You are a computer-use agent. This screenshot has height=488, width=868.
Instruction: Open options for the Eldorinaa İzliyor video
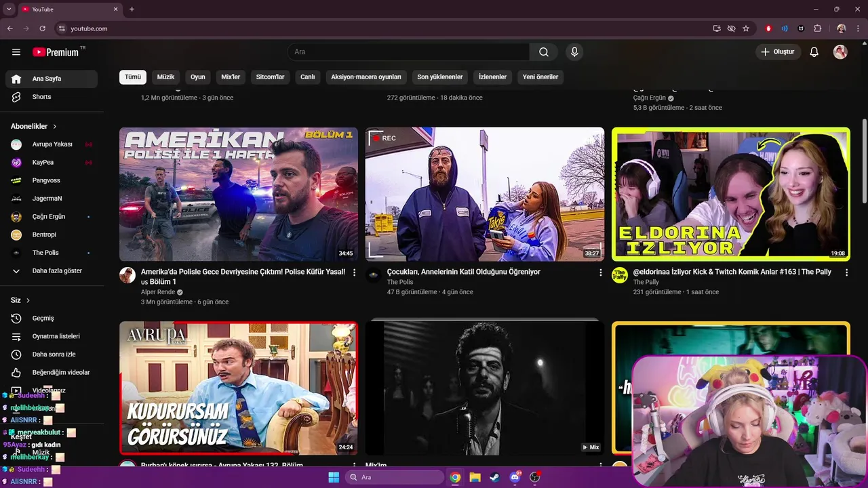pyautogui.click(x=846, y=272)
